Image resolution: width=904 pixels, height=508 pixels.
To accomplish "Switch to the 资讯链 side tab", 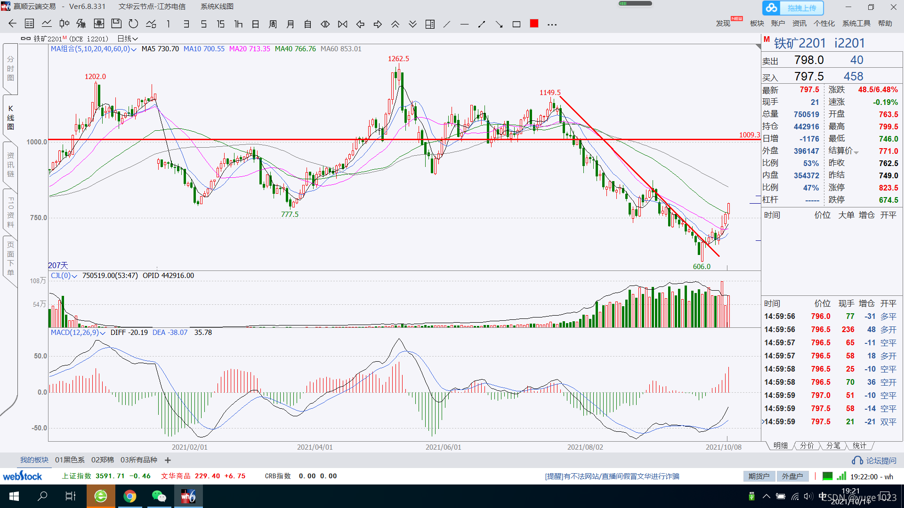I will 10,165.
